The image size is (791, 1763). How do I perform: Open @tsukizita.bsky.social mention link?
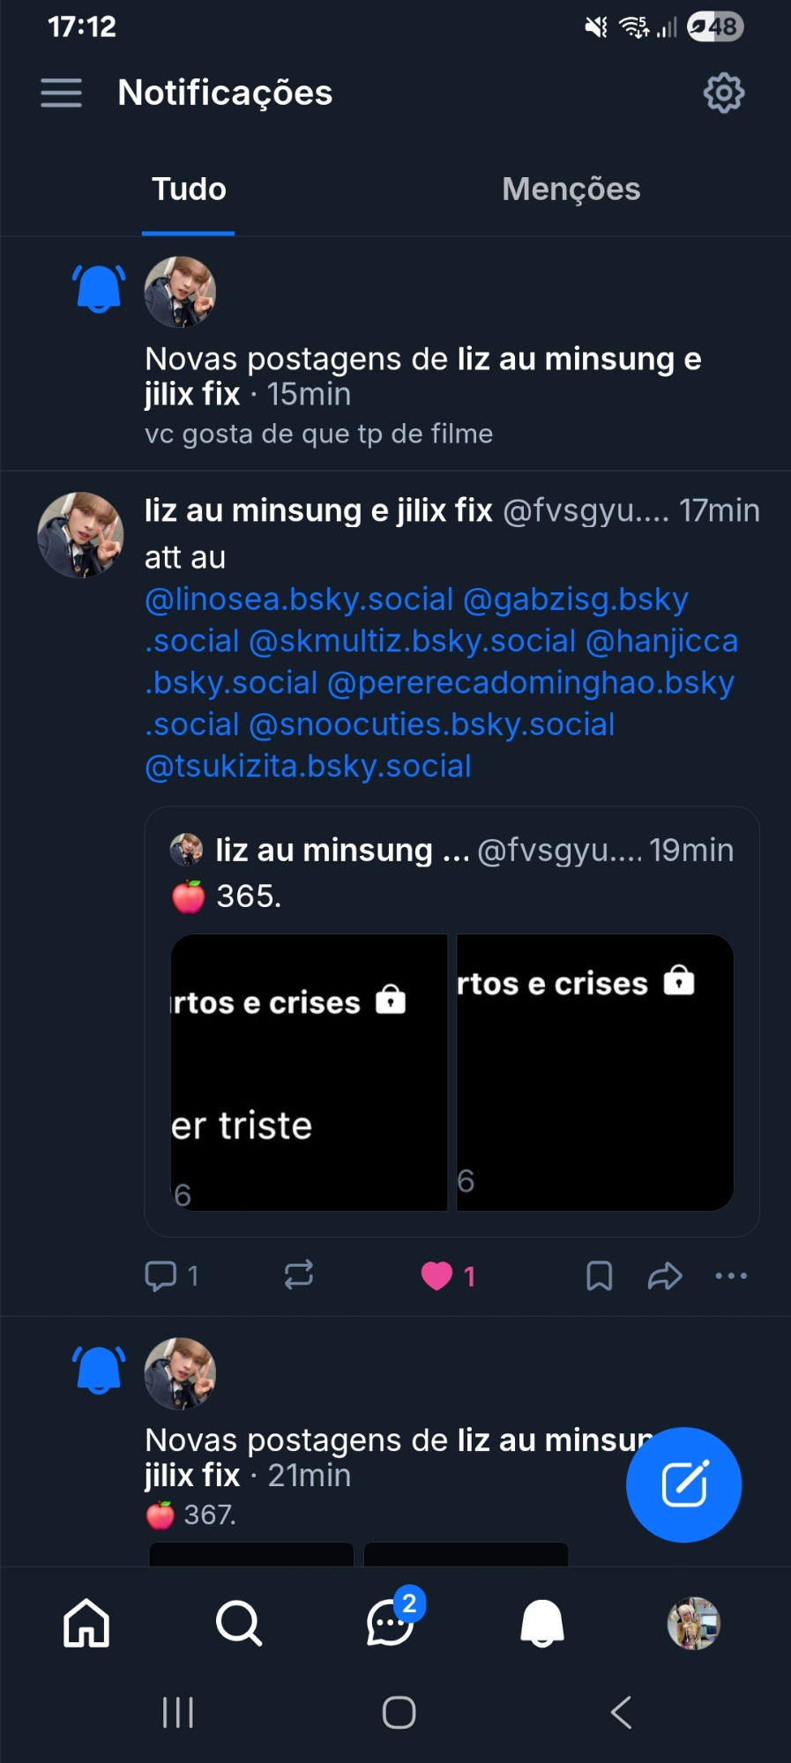coord(308,766)
